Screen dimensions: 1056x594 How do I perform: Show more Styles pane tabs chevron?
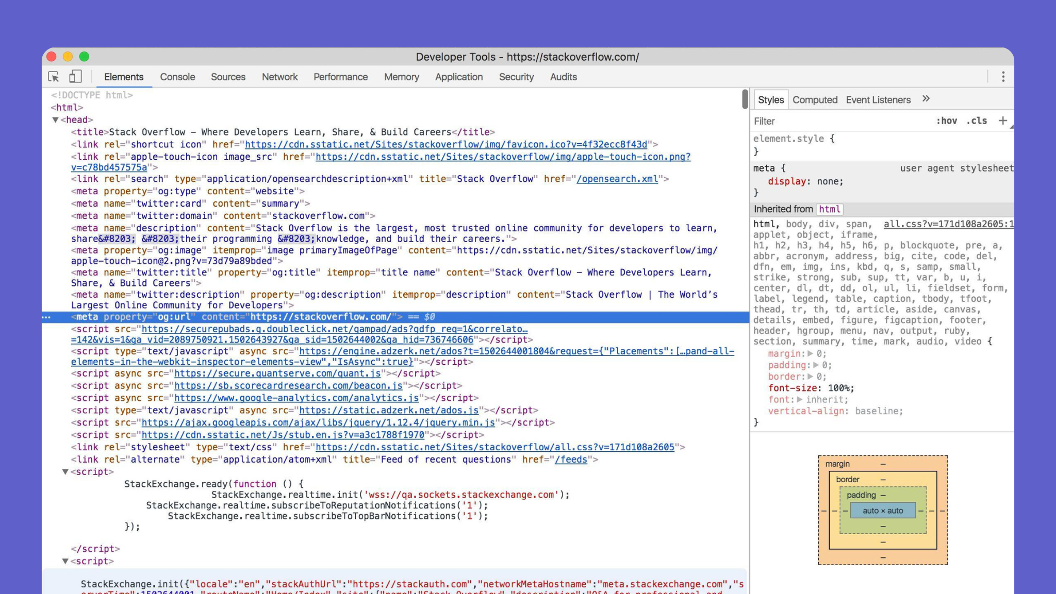926,99
